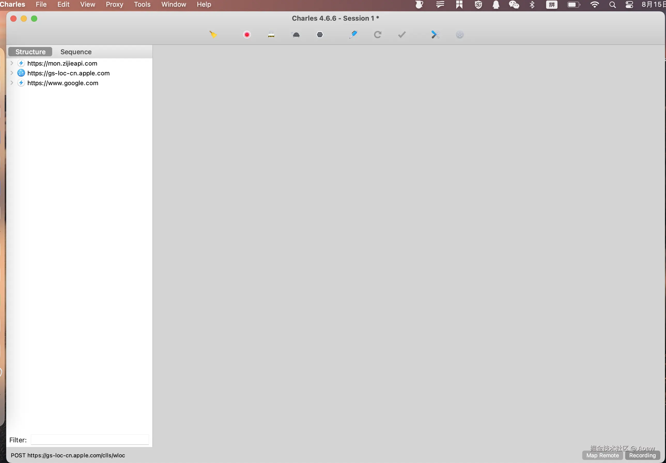
Task: Click the Compose pen icon
Action: click(x=353, y=35)
